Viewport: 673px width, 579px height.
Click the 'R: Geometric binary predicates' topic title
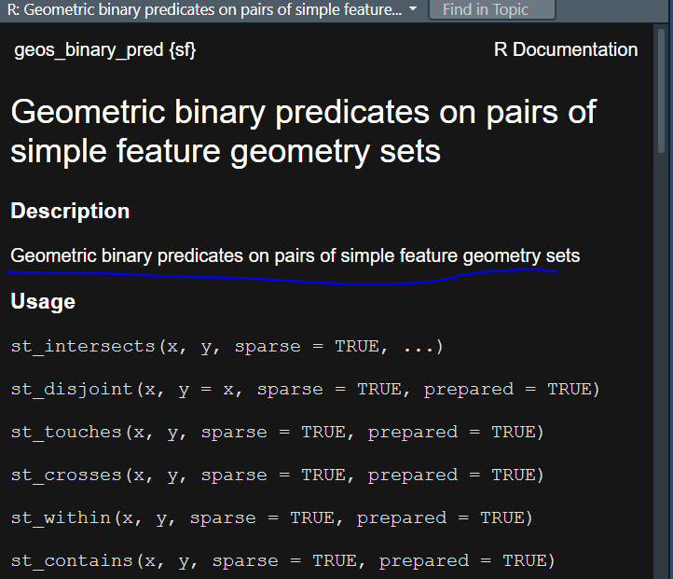pos(204,9)
